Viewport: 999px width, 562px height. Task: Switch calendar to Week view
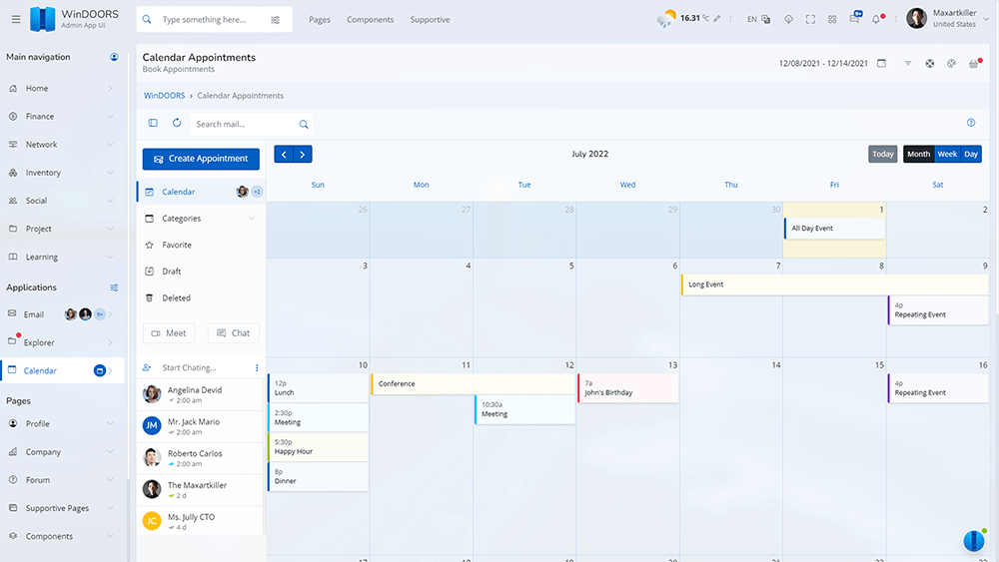(x=946, y=154)
